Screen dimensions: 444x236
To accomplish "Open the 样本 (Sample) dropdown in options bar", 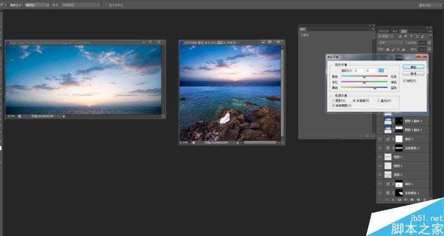I will pyautogui.click(x=80, y=4).
